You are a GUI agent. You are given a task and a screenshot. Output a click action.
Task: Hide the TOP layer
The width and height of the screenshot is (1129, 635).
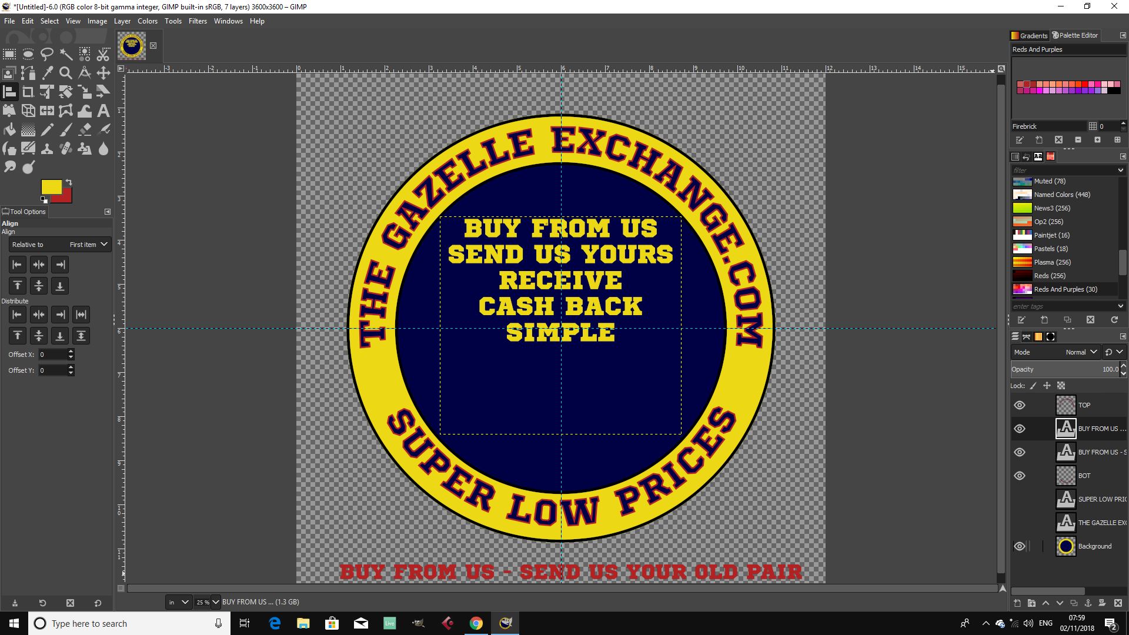pos(1020,405)
